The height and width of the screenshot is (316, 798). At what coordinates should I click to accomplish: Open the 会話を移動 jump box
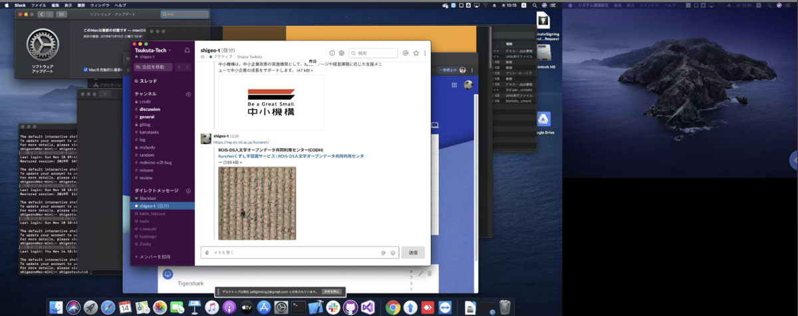(x=154, y=67)
